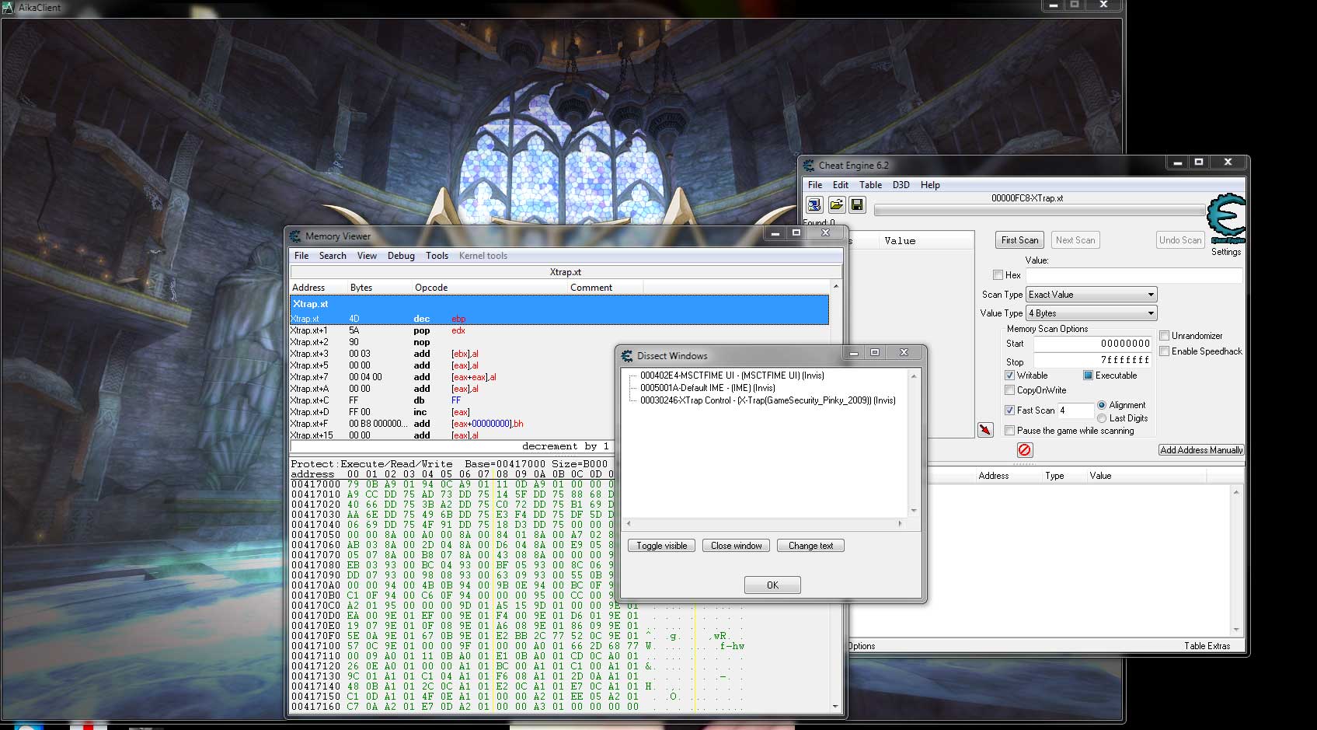The height and width of the screenshot is (730, 1317).
Task: Toggle the Executable checkbox
Action: (1088, 375)
